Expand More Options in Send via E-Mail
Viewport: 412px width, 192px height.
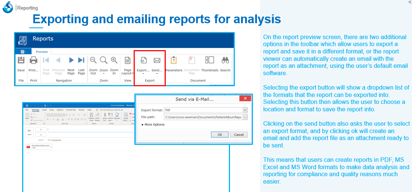[x=153, y=125]
